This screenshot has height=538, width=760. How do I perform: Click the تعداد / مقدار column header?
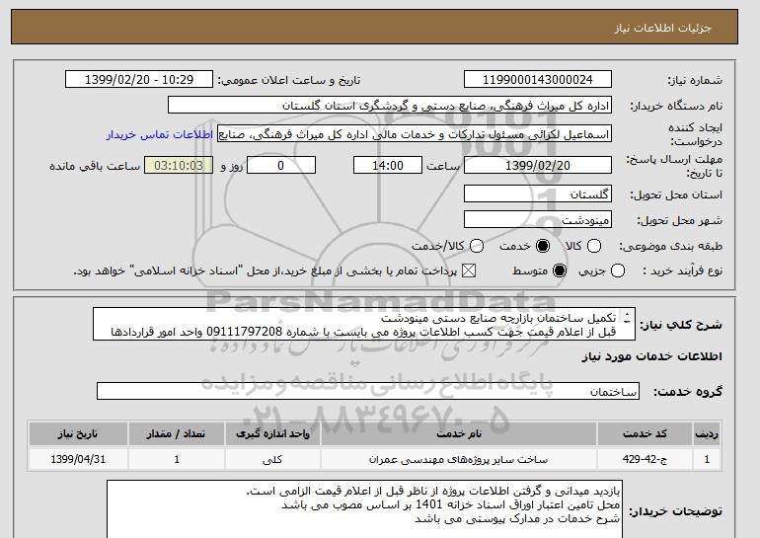pyautogui.click(x=176, y=433)
